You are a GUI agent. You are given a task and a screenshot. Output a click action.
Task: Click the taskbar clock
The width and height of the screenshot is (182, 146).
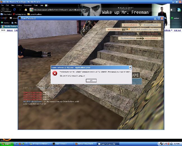pos(177,144)
